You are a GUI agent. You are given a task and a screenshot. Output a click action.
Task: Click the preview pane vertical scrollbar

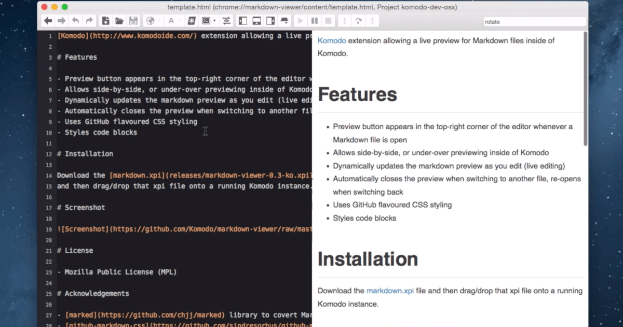[586, 88]
